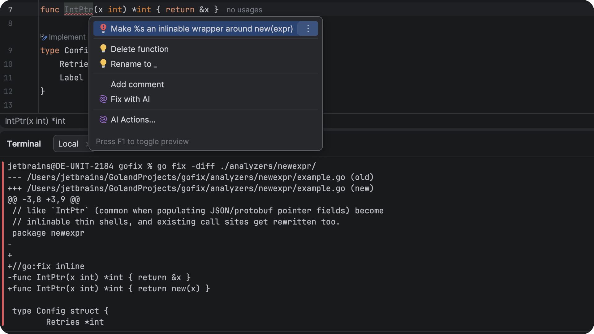Click the Label field on line 11
The height and width of the screenshot is (334, 594).
click(x=71, y=78)
